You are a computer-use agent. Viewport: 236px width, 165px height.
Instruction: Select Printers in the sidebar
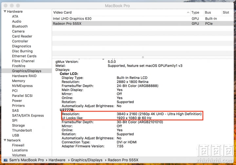pos(18,106)
